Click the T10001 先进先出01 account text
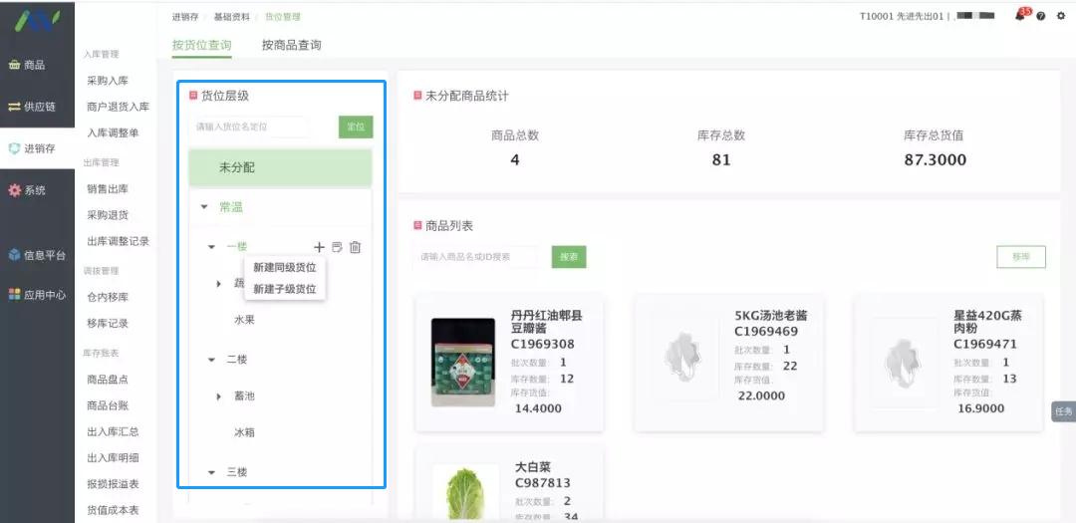The height and width of the screenshot is (523, 1076). click(902, 17)
